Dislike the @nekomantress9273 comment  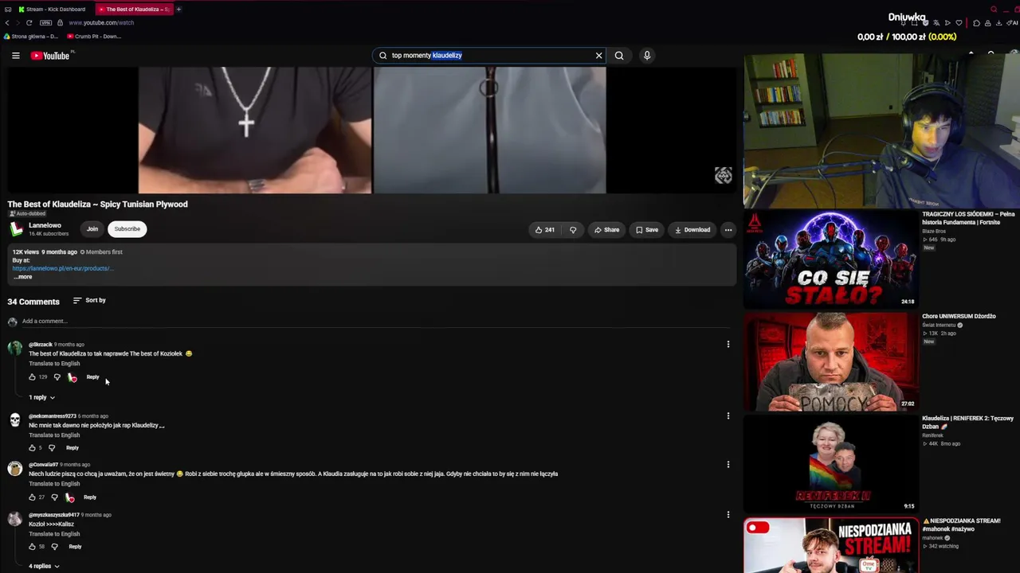[52, 448]
